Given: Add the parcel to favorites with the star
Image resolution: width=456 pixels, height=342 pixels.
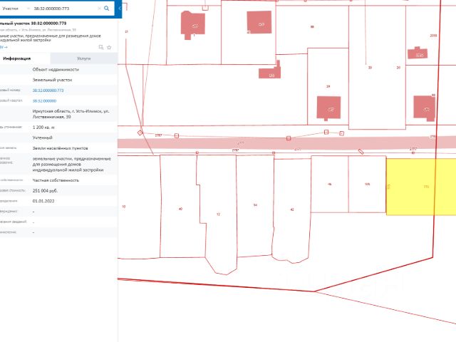Looking at the screenshot, I should (x=109, y=48).
